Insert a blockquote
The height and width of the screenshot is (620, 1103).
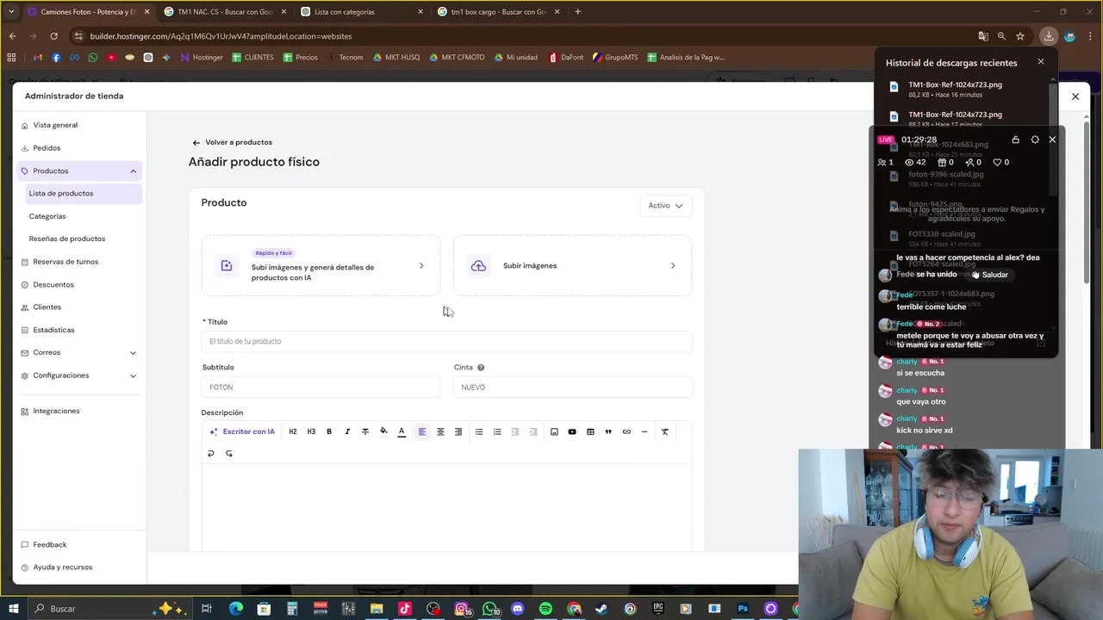[608, 431]
